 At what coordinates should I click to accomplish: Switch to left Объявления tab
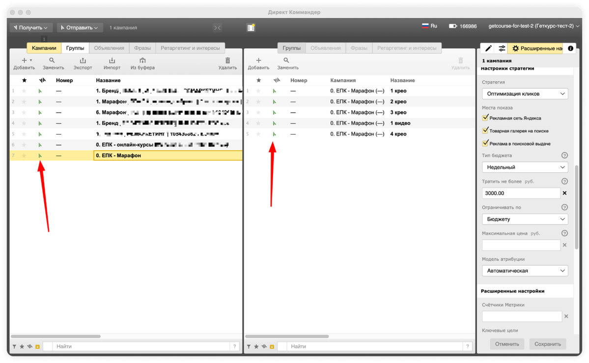pyautogui.click(x=109, y=48)
